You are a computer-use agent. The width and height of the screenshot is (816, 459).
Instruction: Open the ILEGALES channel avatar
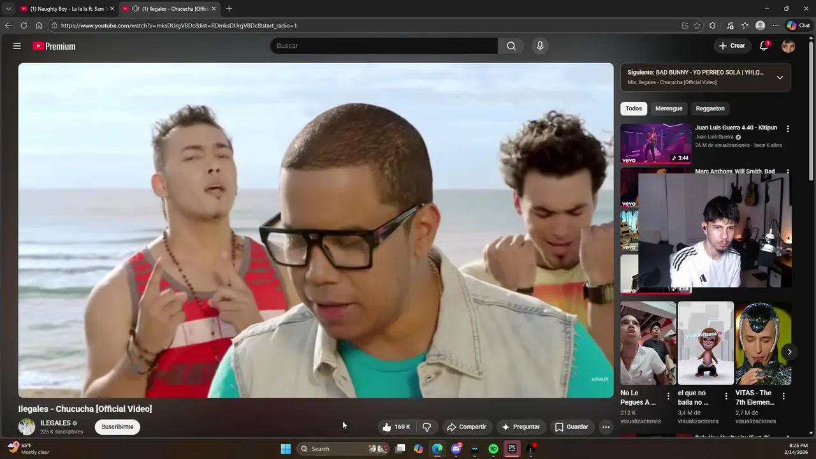[27, 426]
